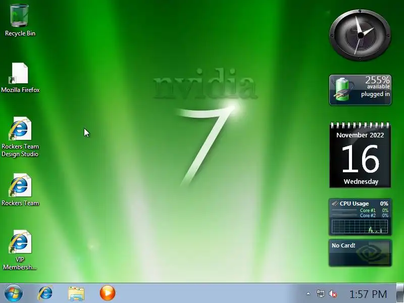
Task: Click the network status tray icon
Action: [320, 293]
